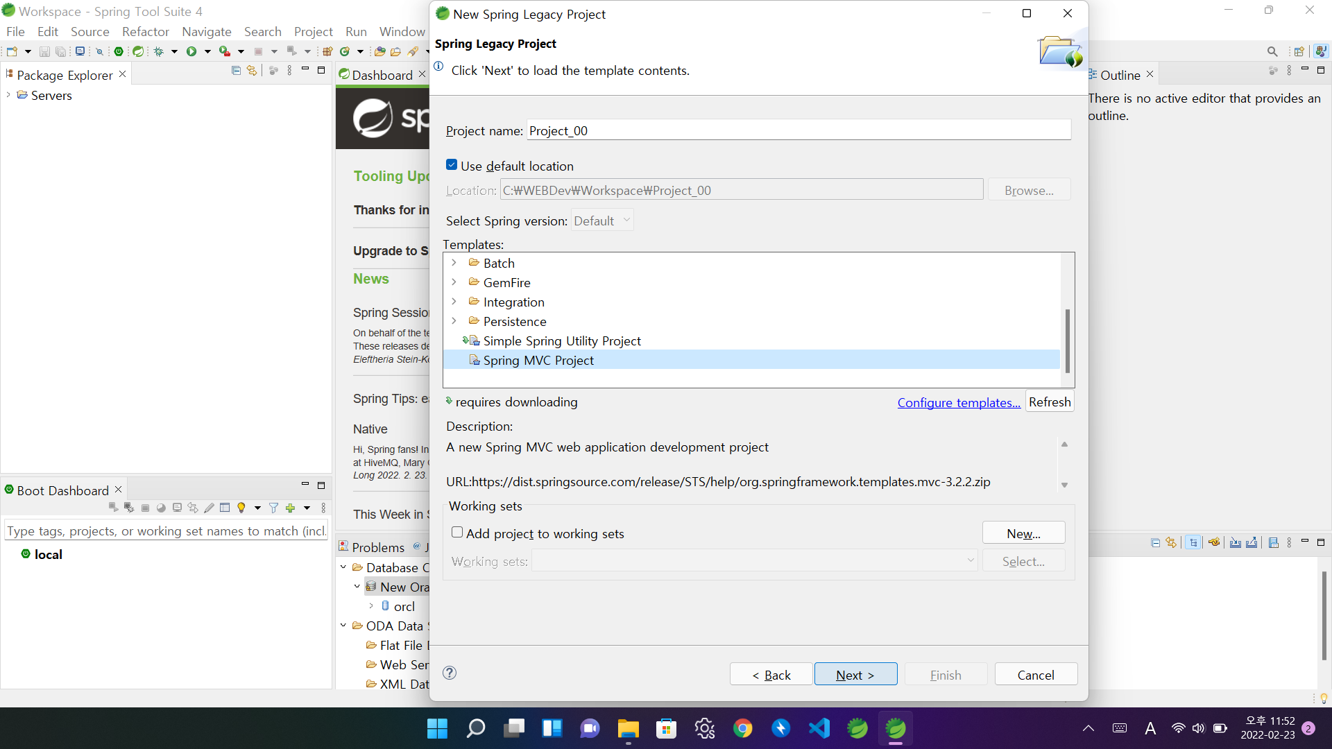The height and width of the screenshot is (749, 1332).
Task: Expand the Batch templates folder
Action: click(x=454, y=263)
